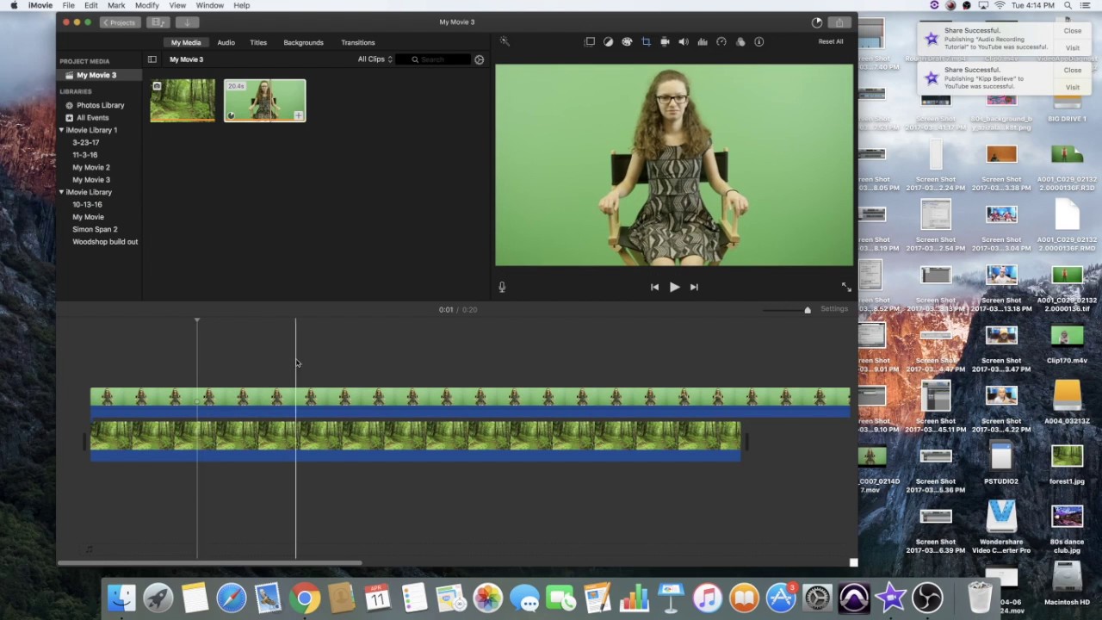Open All Events in the sidebar
Image resolution: width=1102 pixels, height=620 pixels.
click(92, 118)
